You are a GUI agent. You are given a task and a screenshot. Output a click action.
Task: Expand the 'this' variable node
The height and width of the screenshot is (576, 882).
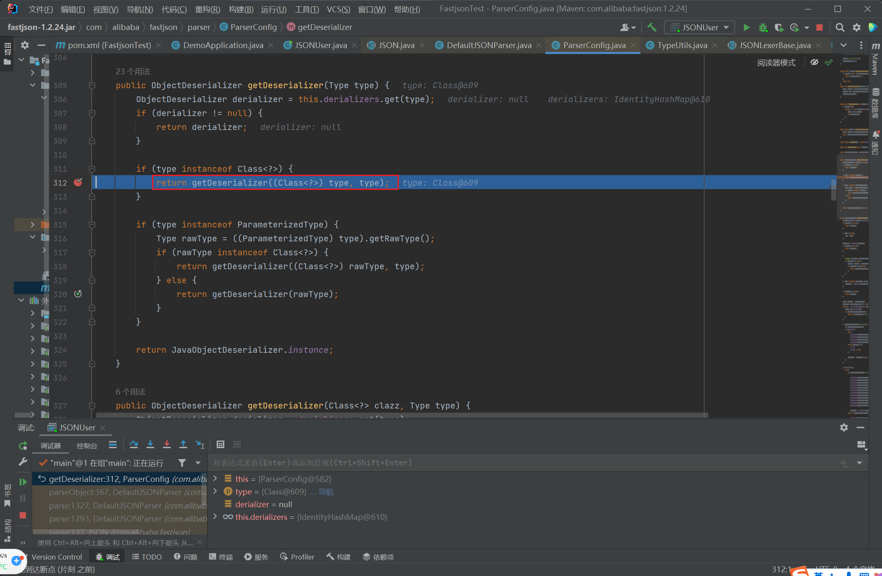(x=215, y=479)
